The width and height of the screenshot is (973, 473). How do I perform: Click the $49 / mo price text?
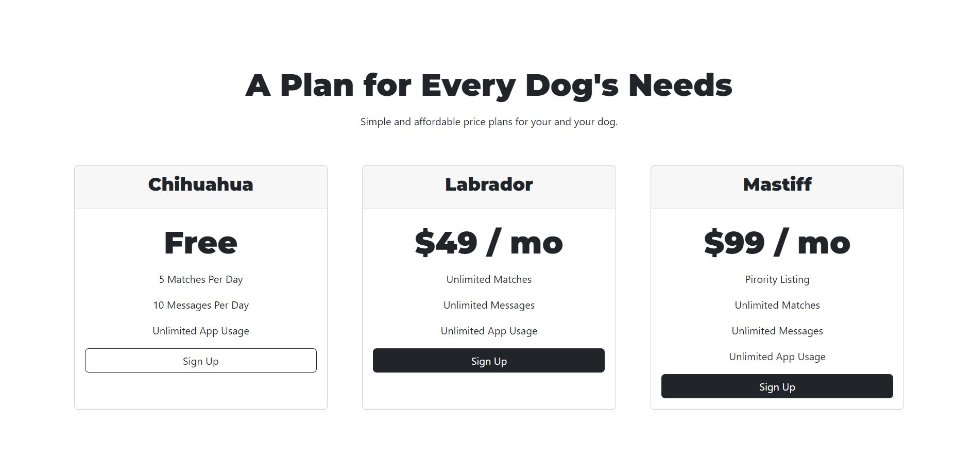[488, 242]
